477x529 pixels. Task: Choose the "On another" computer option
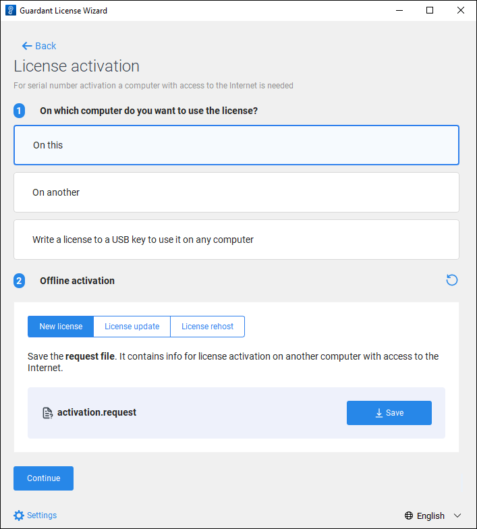click(x=236, y=192)
